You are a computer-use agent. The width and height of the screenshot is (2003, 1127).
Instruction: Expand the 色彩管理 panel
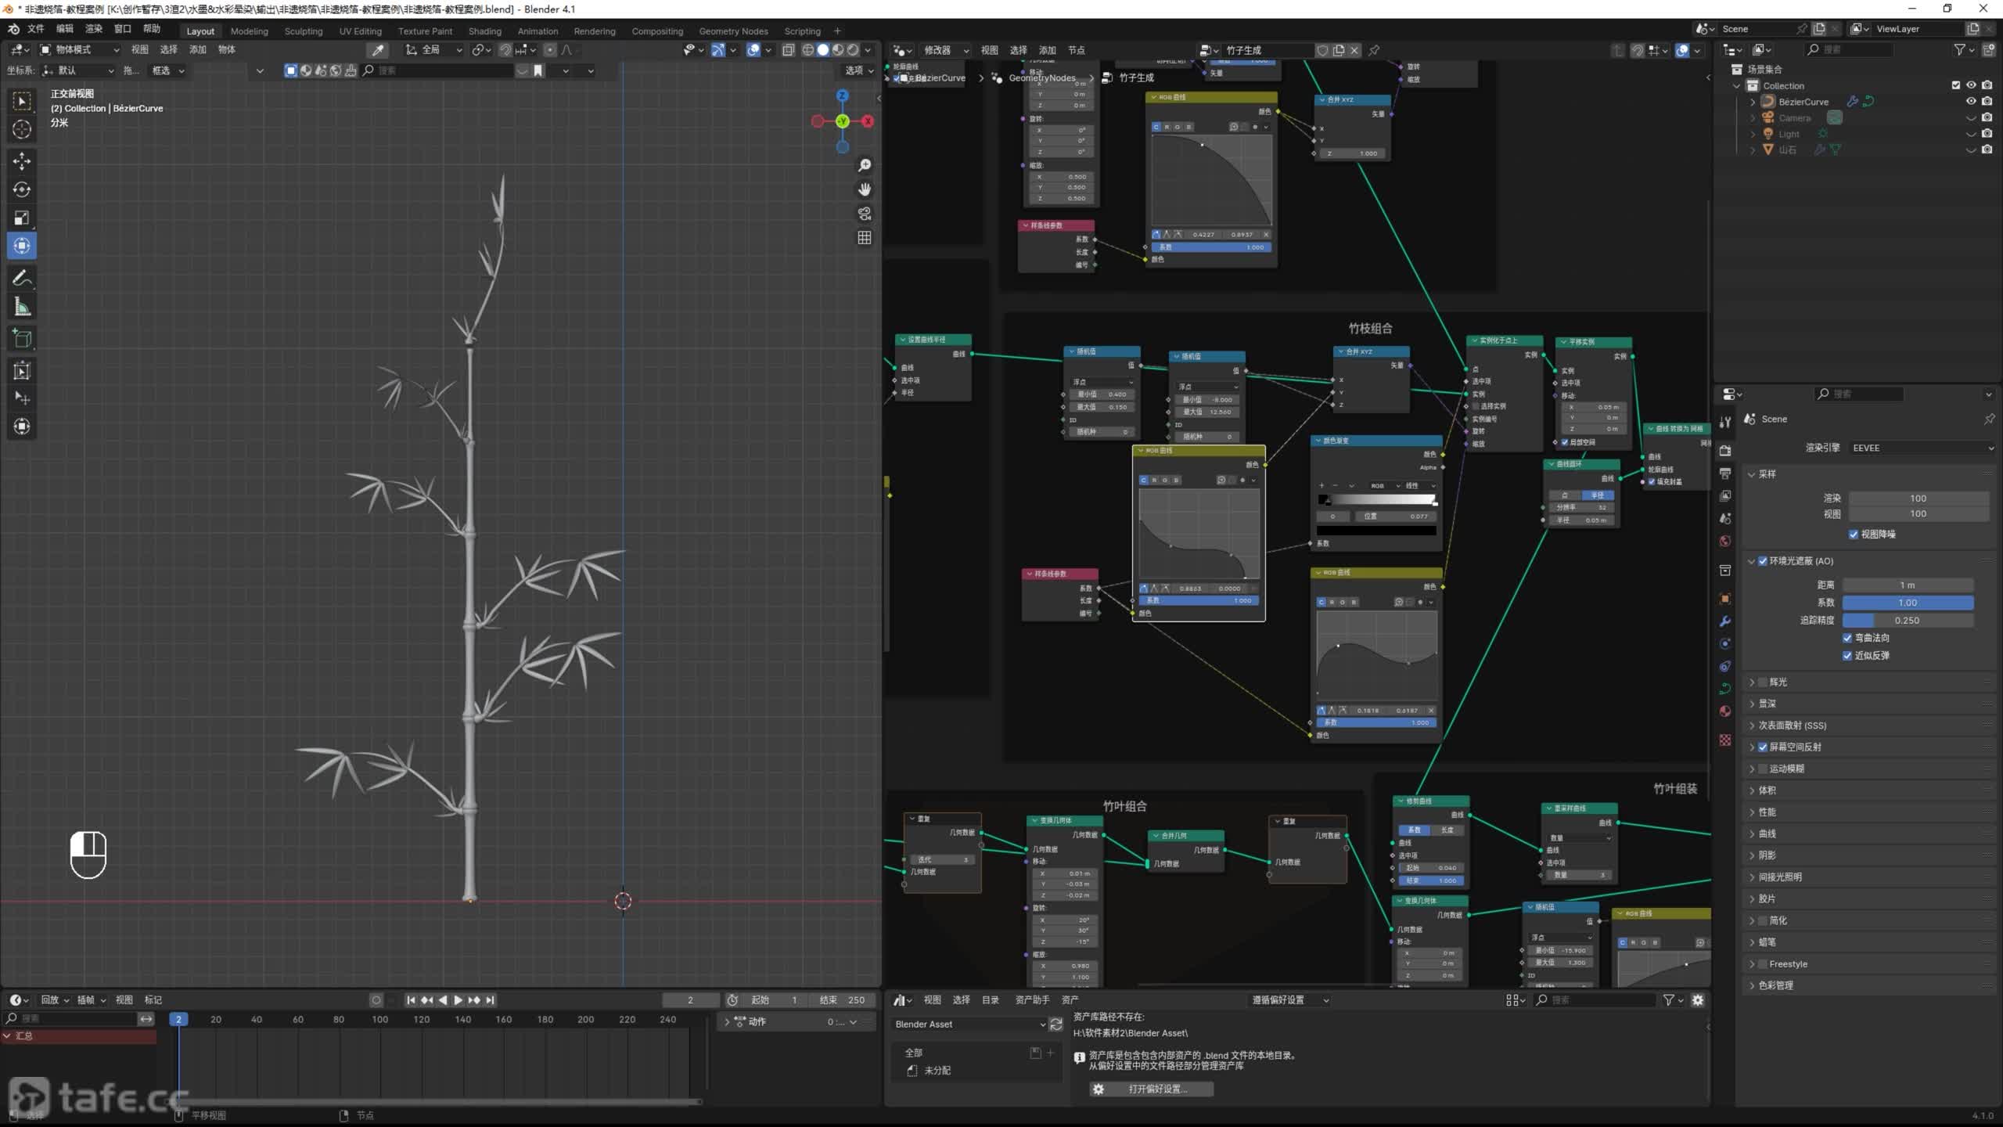tap(1775, 985)
